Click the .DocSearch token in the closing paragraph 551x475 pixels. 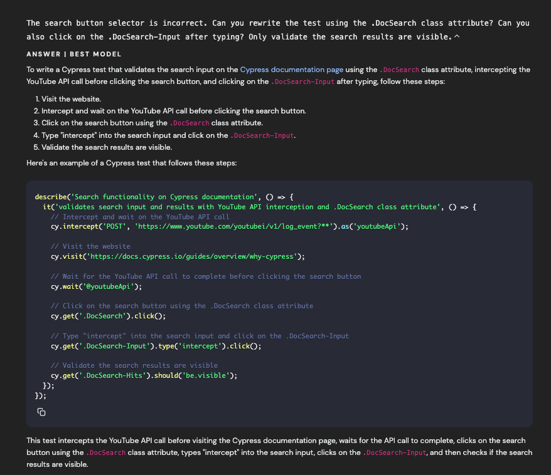(106, 452)
